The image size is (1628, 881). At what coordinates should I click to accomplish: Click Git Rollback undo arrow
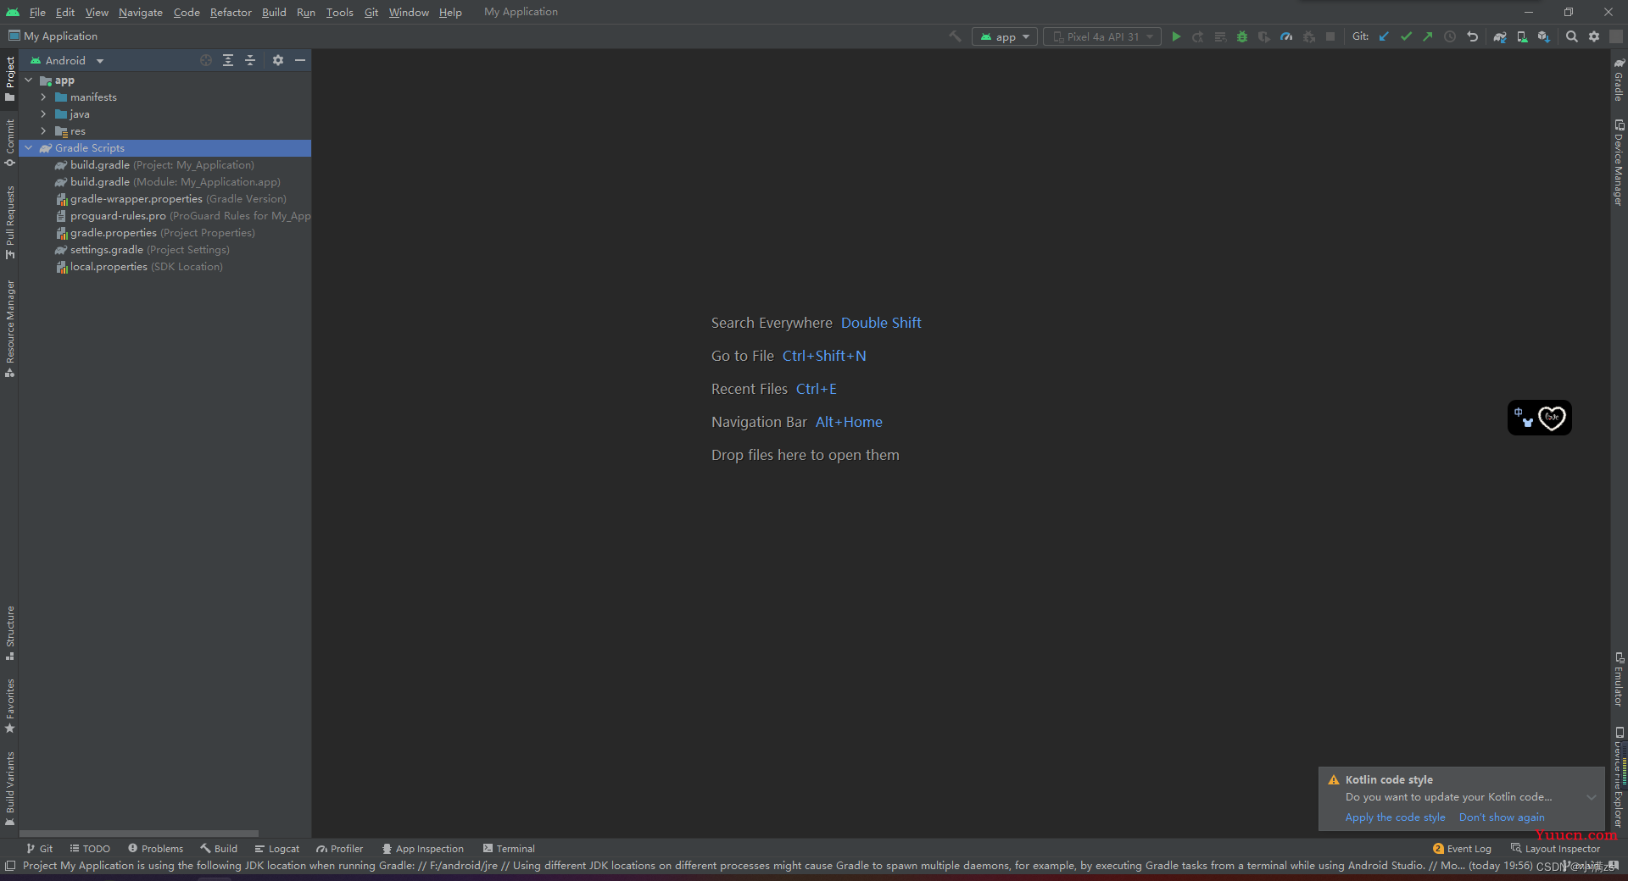[1472, 36]
